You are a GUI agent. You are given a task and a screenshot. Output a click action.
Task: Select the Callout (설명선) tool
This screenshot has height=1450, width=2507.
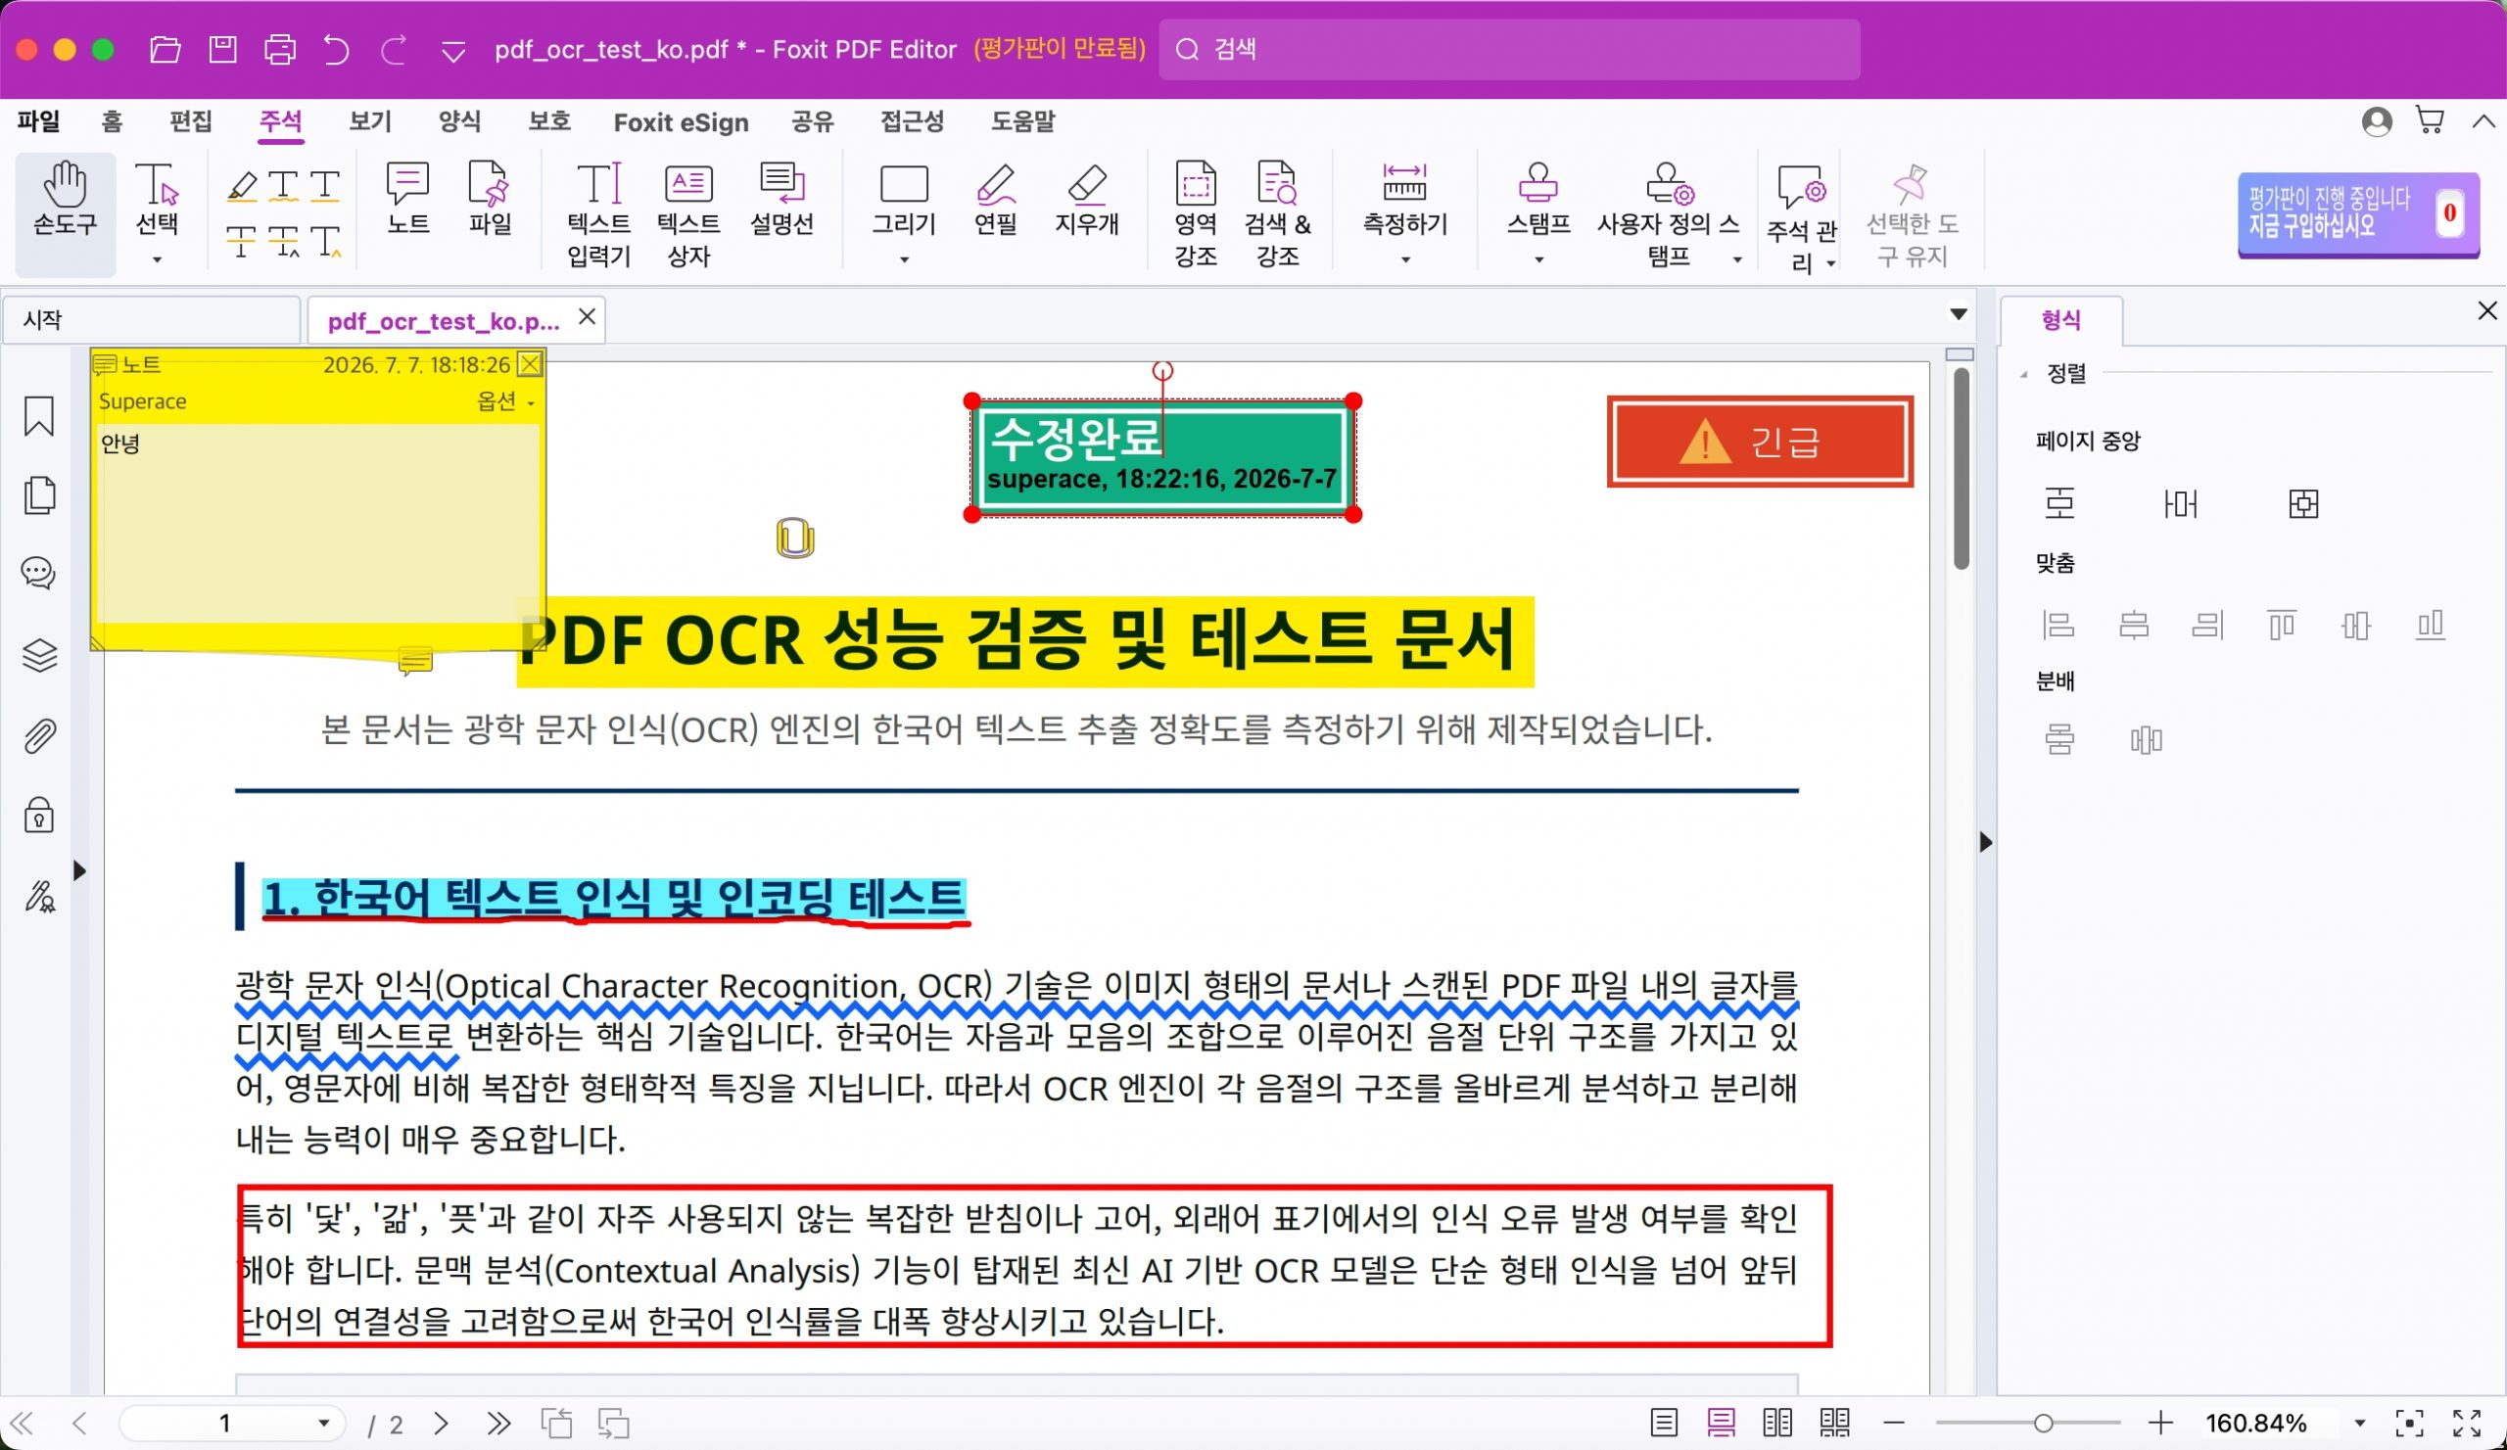coord(781,199)
